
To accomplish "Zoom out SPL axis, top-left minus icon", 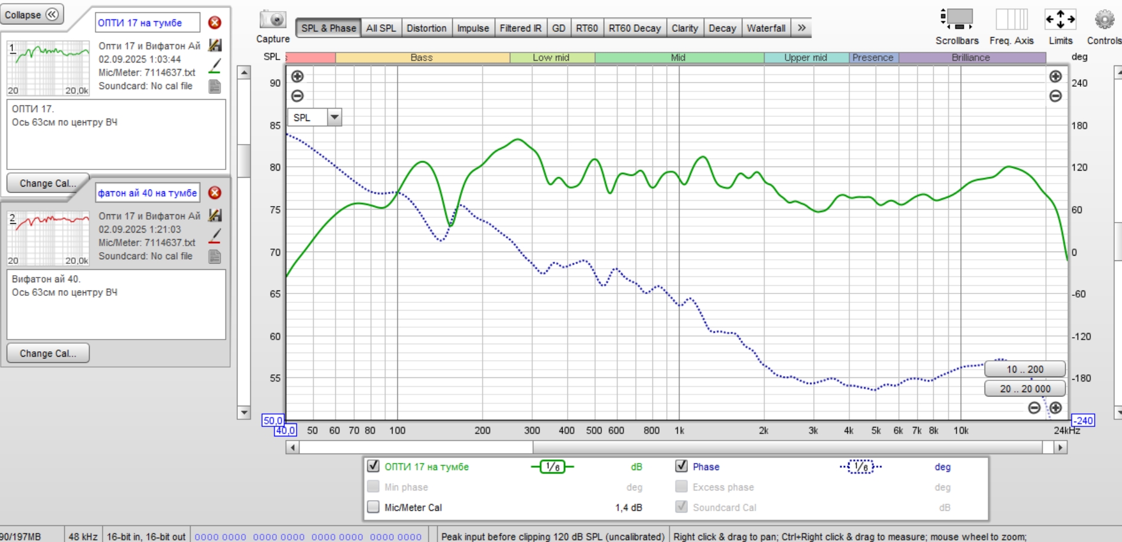I will (x=298, y=96).
